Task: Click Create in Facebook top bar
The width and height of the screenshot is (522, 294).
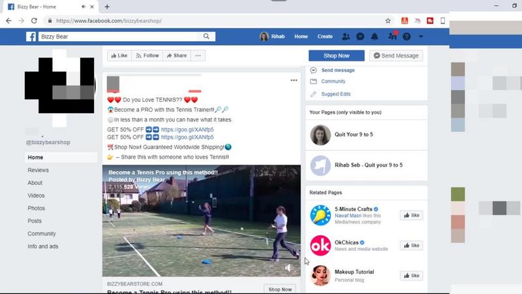Action: pyautogui.click(x=325, y=37)
